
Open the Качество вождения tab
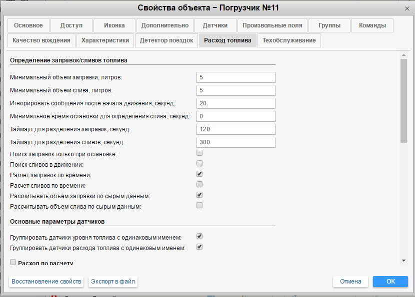(x=42, y=40)
